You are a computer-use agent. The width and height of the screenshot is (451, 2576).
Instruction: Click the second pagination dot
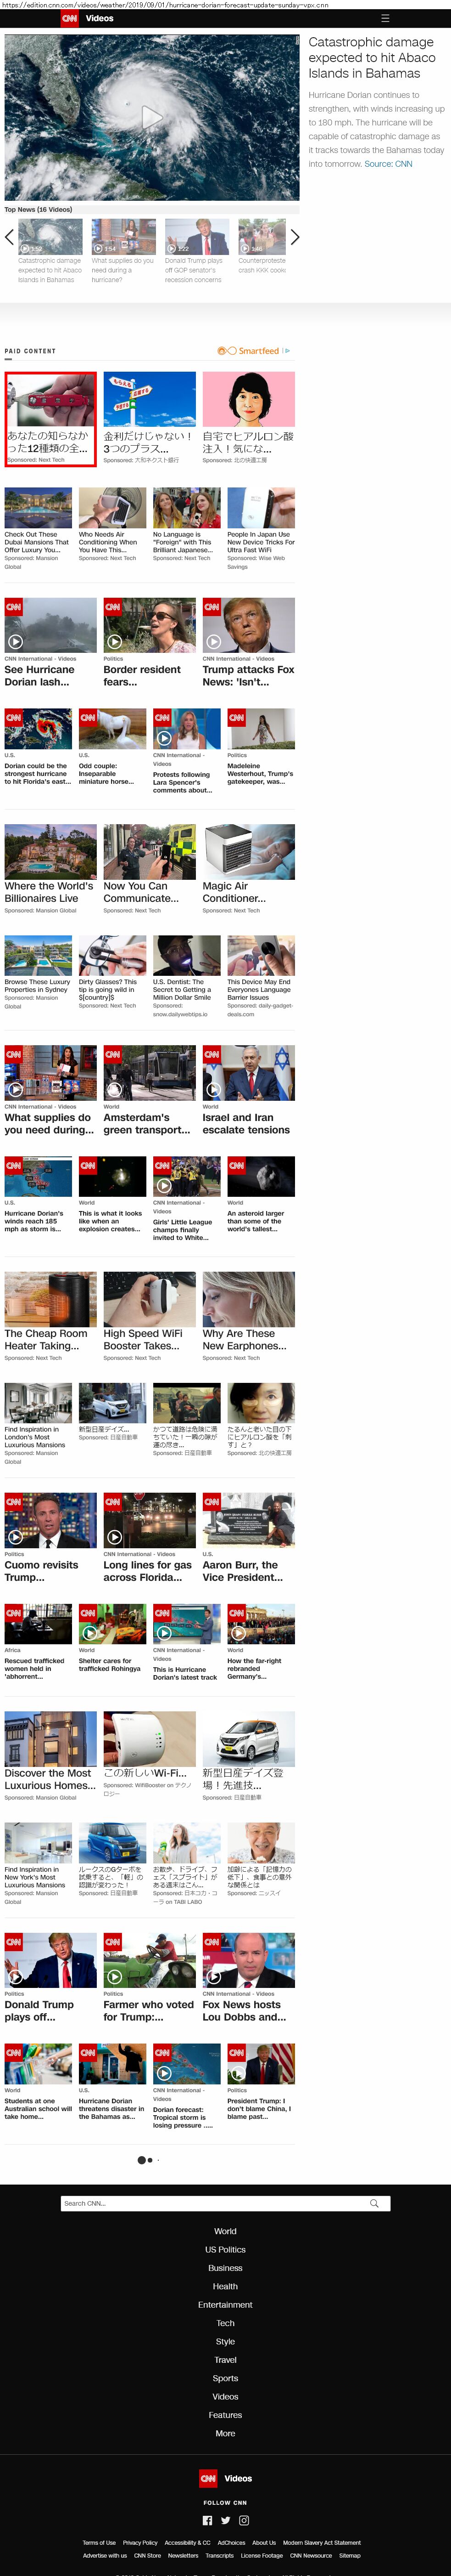pyautogui.click(x=150, y=2160)
